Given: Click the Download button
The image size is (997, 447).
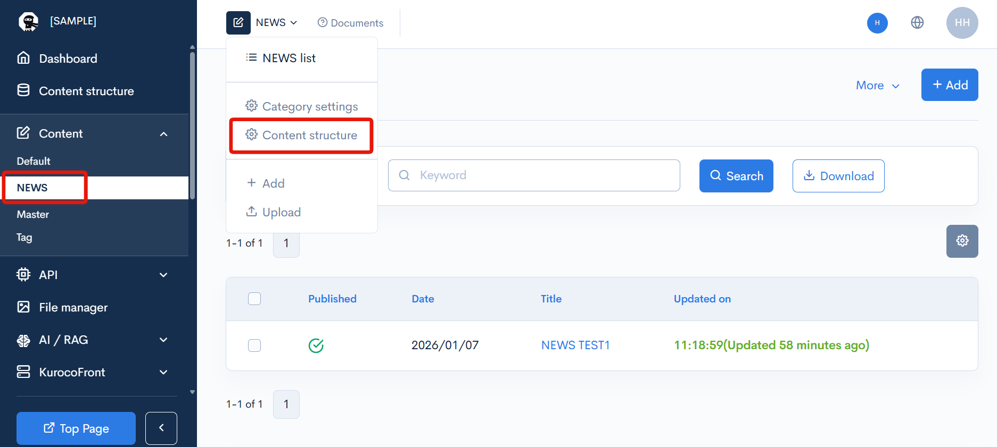Looking at the screenshot, I should pos(838,176).
